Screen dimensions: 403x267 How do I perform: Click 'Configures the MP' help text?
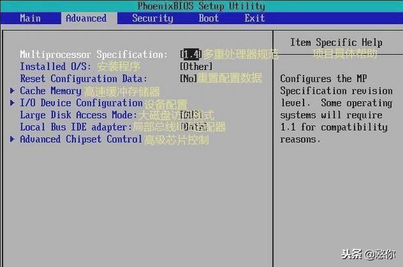pyautogui.click(x=324, y=78)
